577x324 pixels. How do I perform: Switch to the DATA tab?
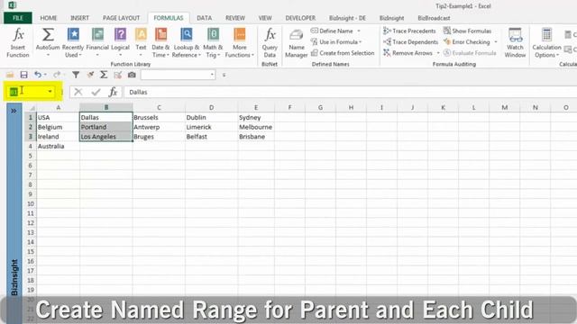click(205, 18)
